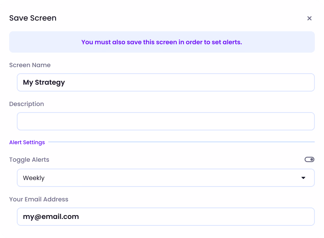Click the "set alerts" words in banner
Viewport: 324px width, 238px height.
[x=227, y=42]
